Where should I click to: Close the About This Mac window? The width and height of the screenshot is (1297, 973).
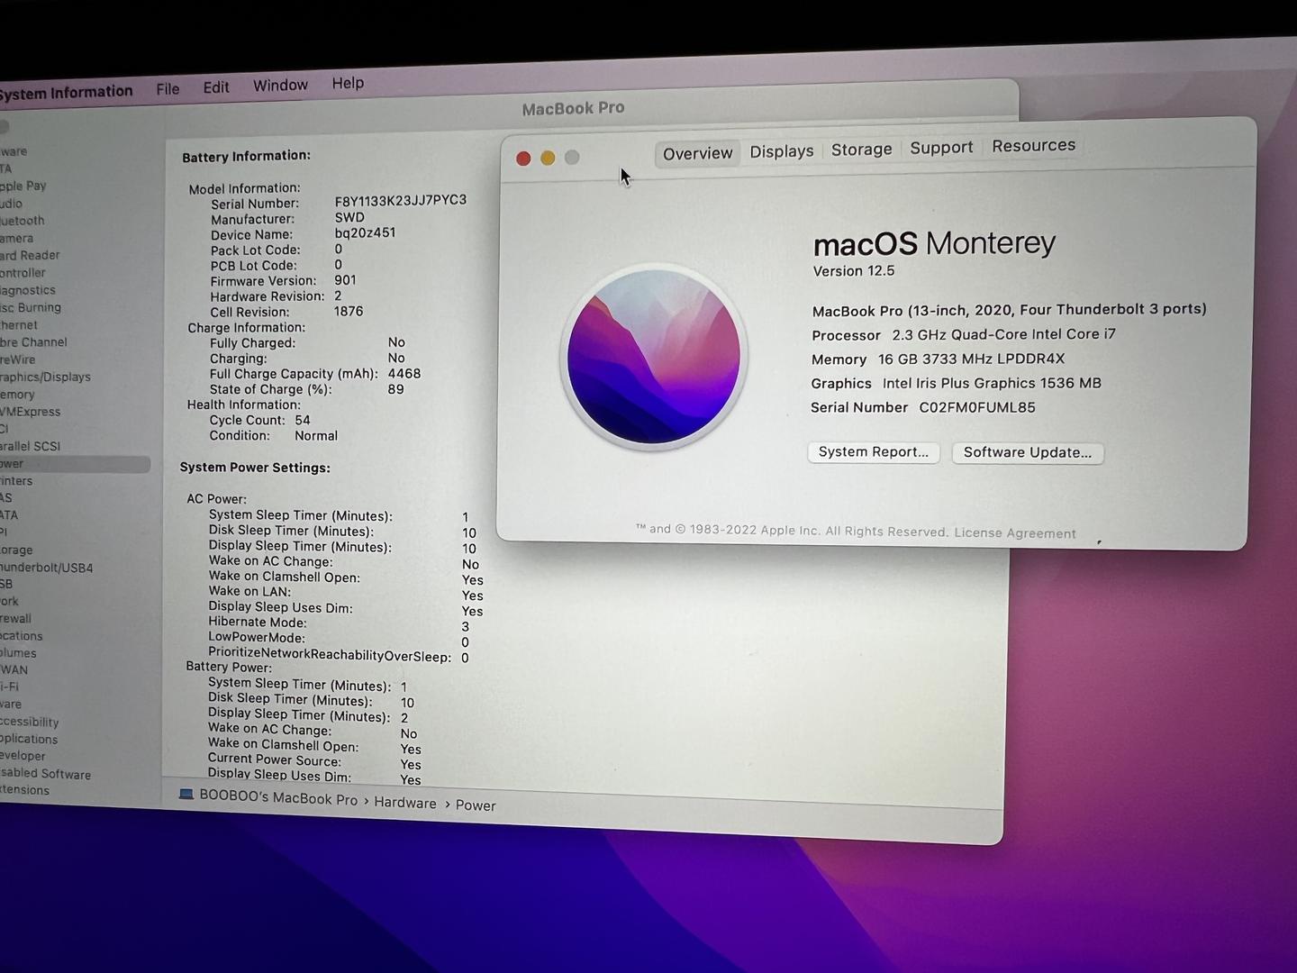tap(523, 159)
